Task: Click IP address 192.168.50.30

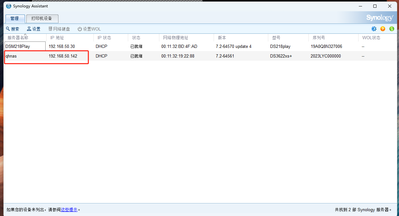Action: [x=62, y=46]
